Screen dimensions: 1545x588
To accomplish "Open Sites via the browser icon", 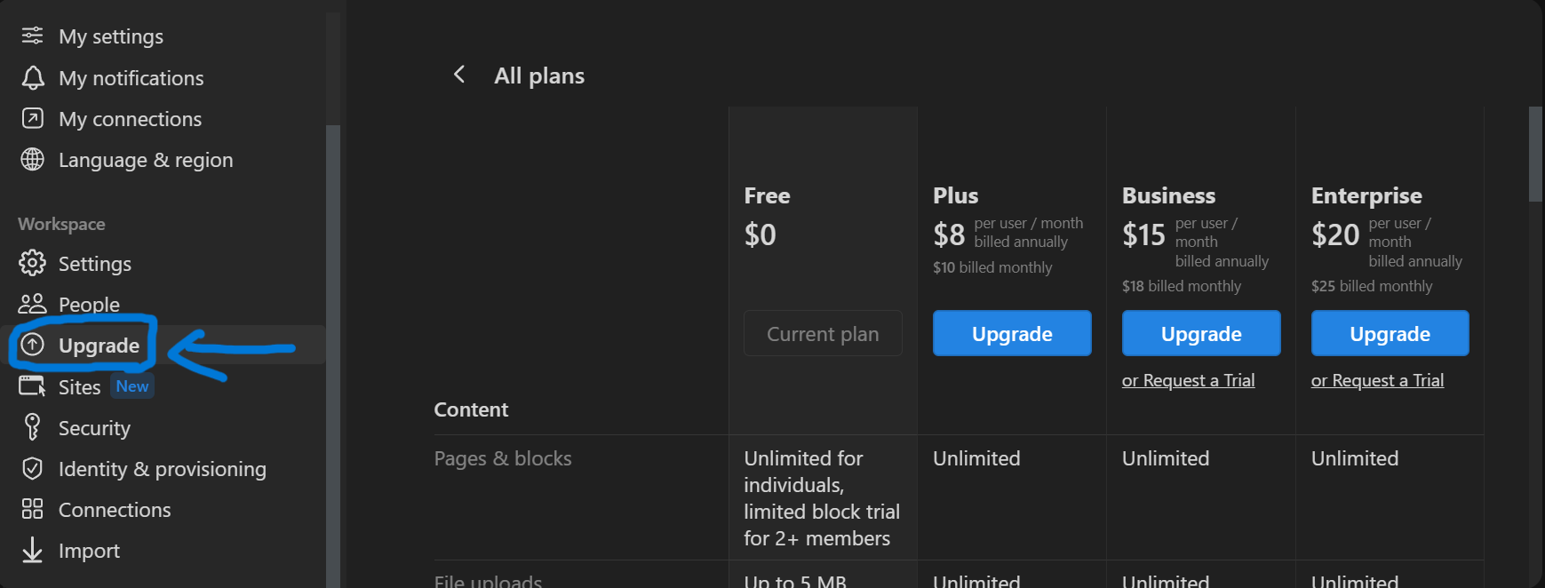I will tap(32, 385).
